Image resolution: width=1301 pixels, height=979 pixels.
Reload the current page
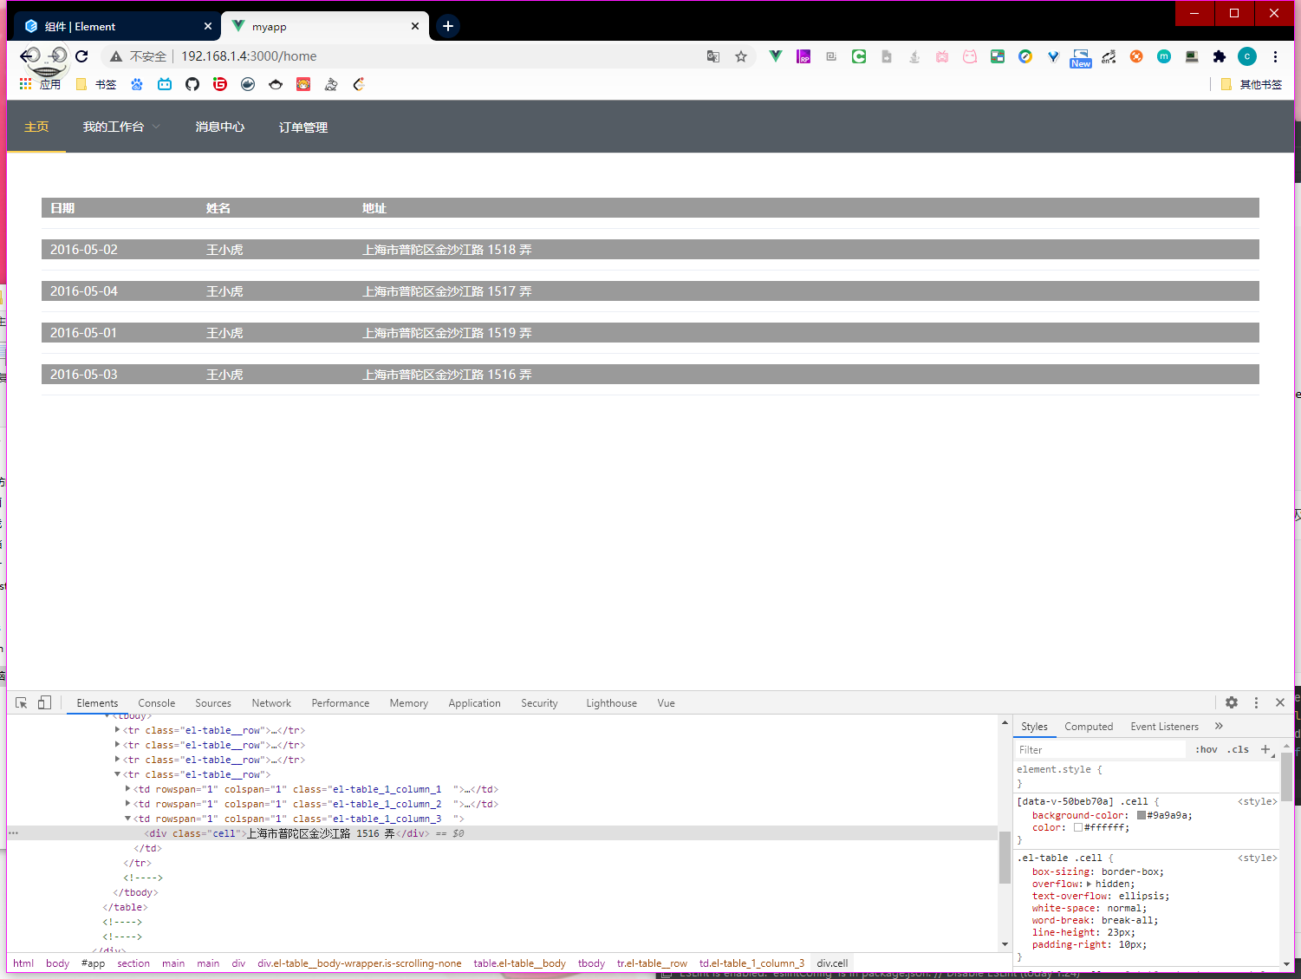click(x=81, y=56)
